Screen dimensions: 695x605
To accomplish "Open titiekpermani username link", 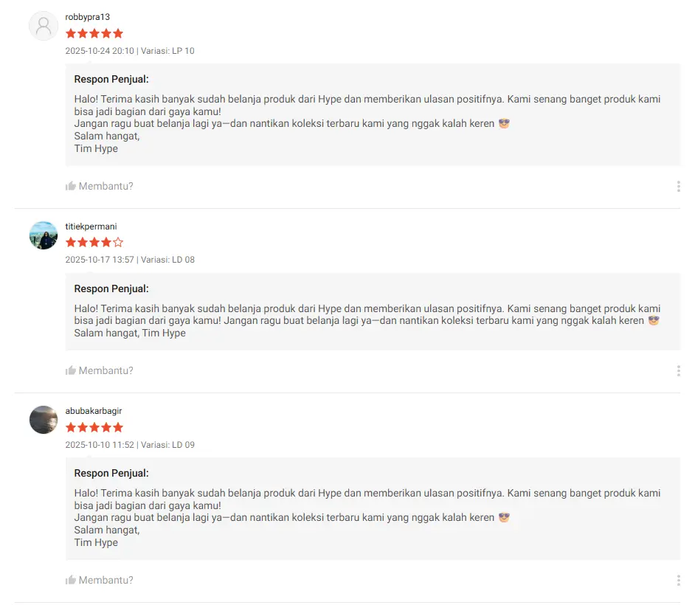I will point(91,227).
